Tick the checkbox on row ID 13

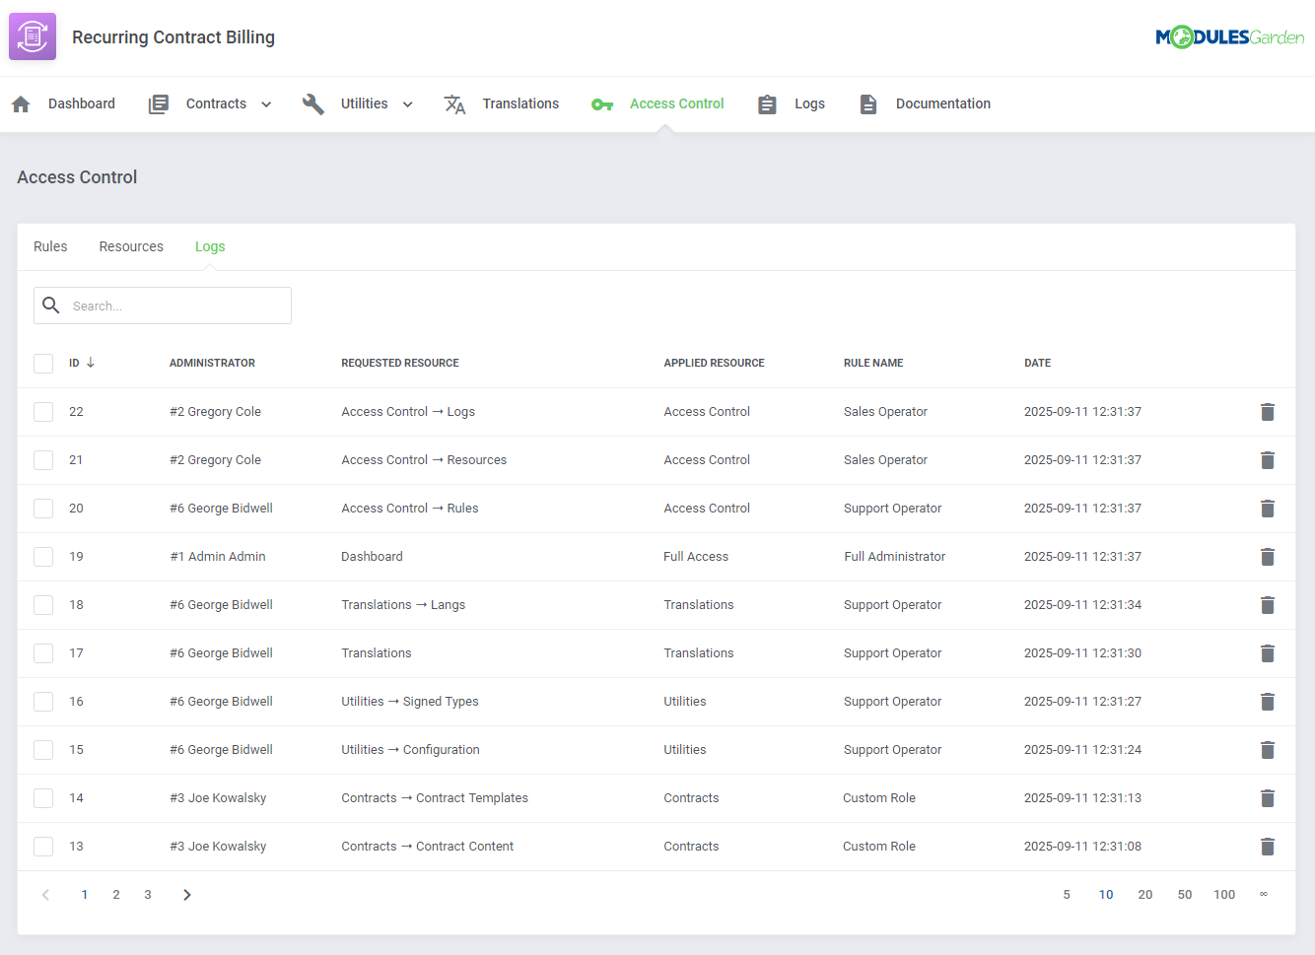click(x=43, y=846)
